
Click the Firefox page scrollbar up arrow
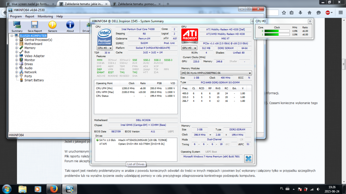[x=344, y=21]
